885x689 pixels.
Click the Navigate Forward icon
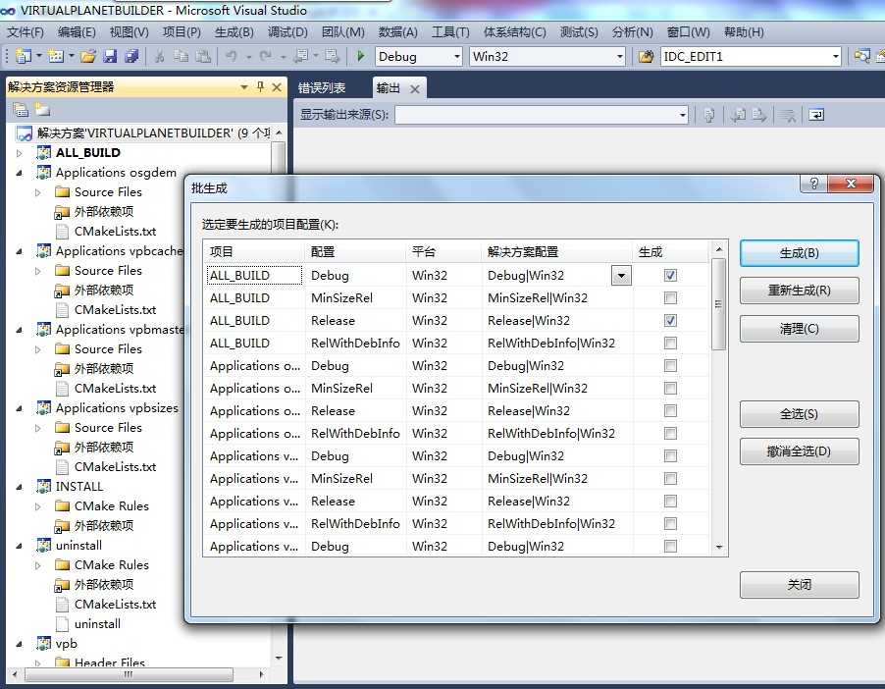333,56
